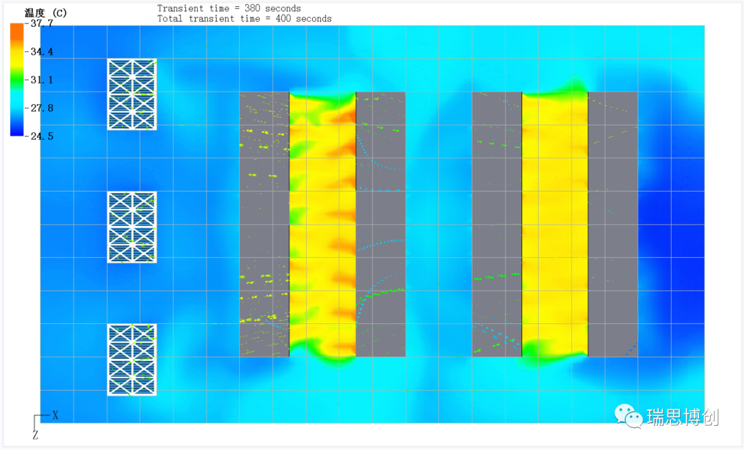Click the top white lattice cooling unit
The image size is (744, 450).
coord(132,94)
